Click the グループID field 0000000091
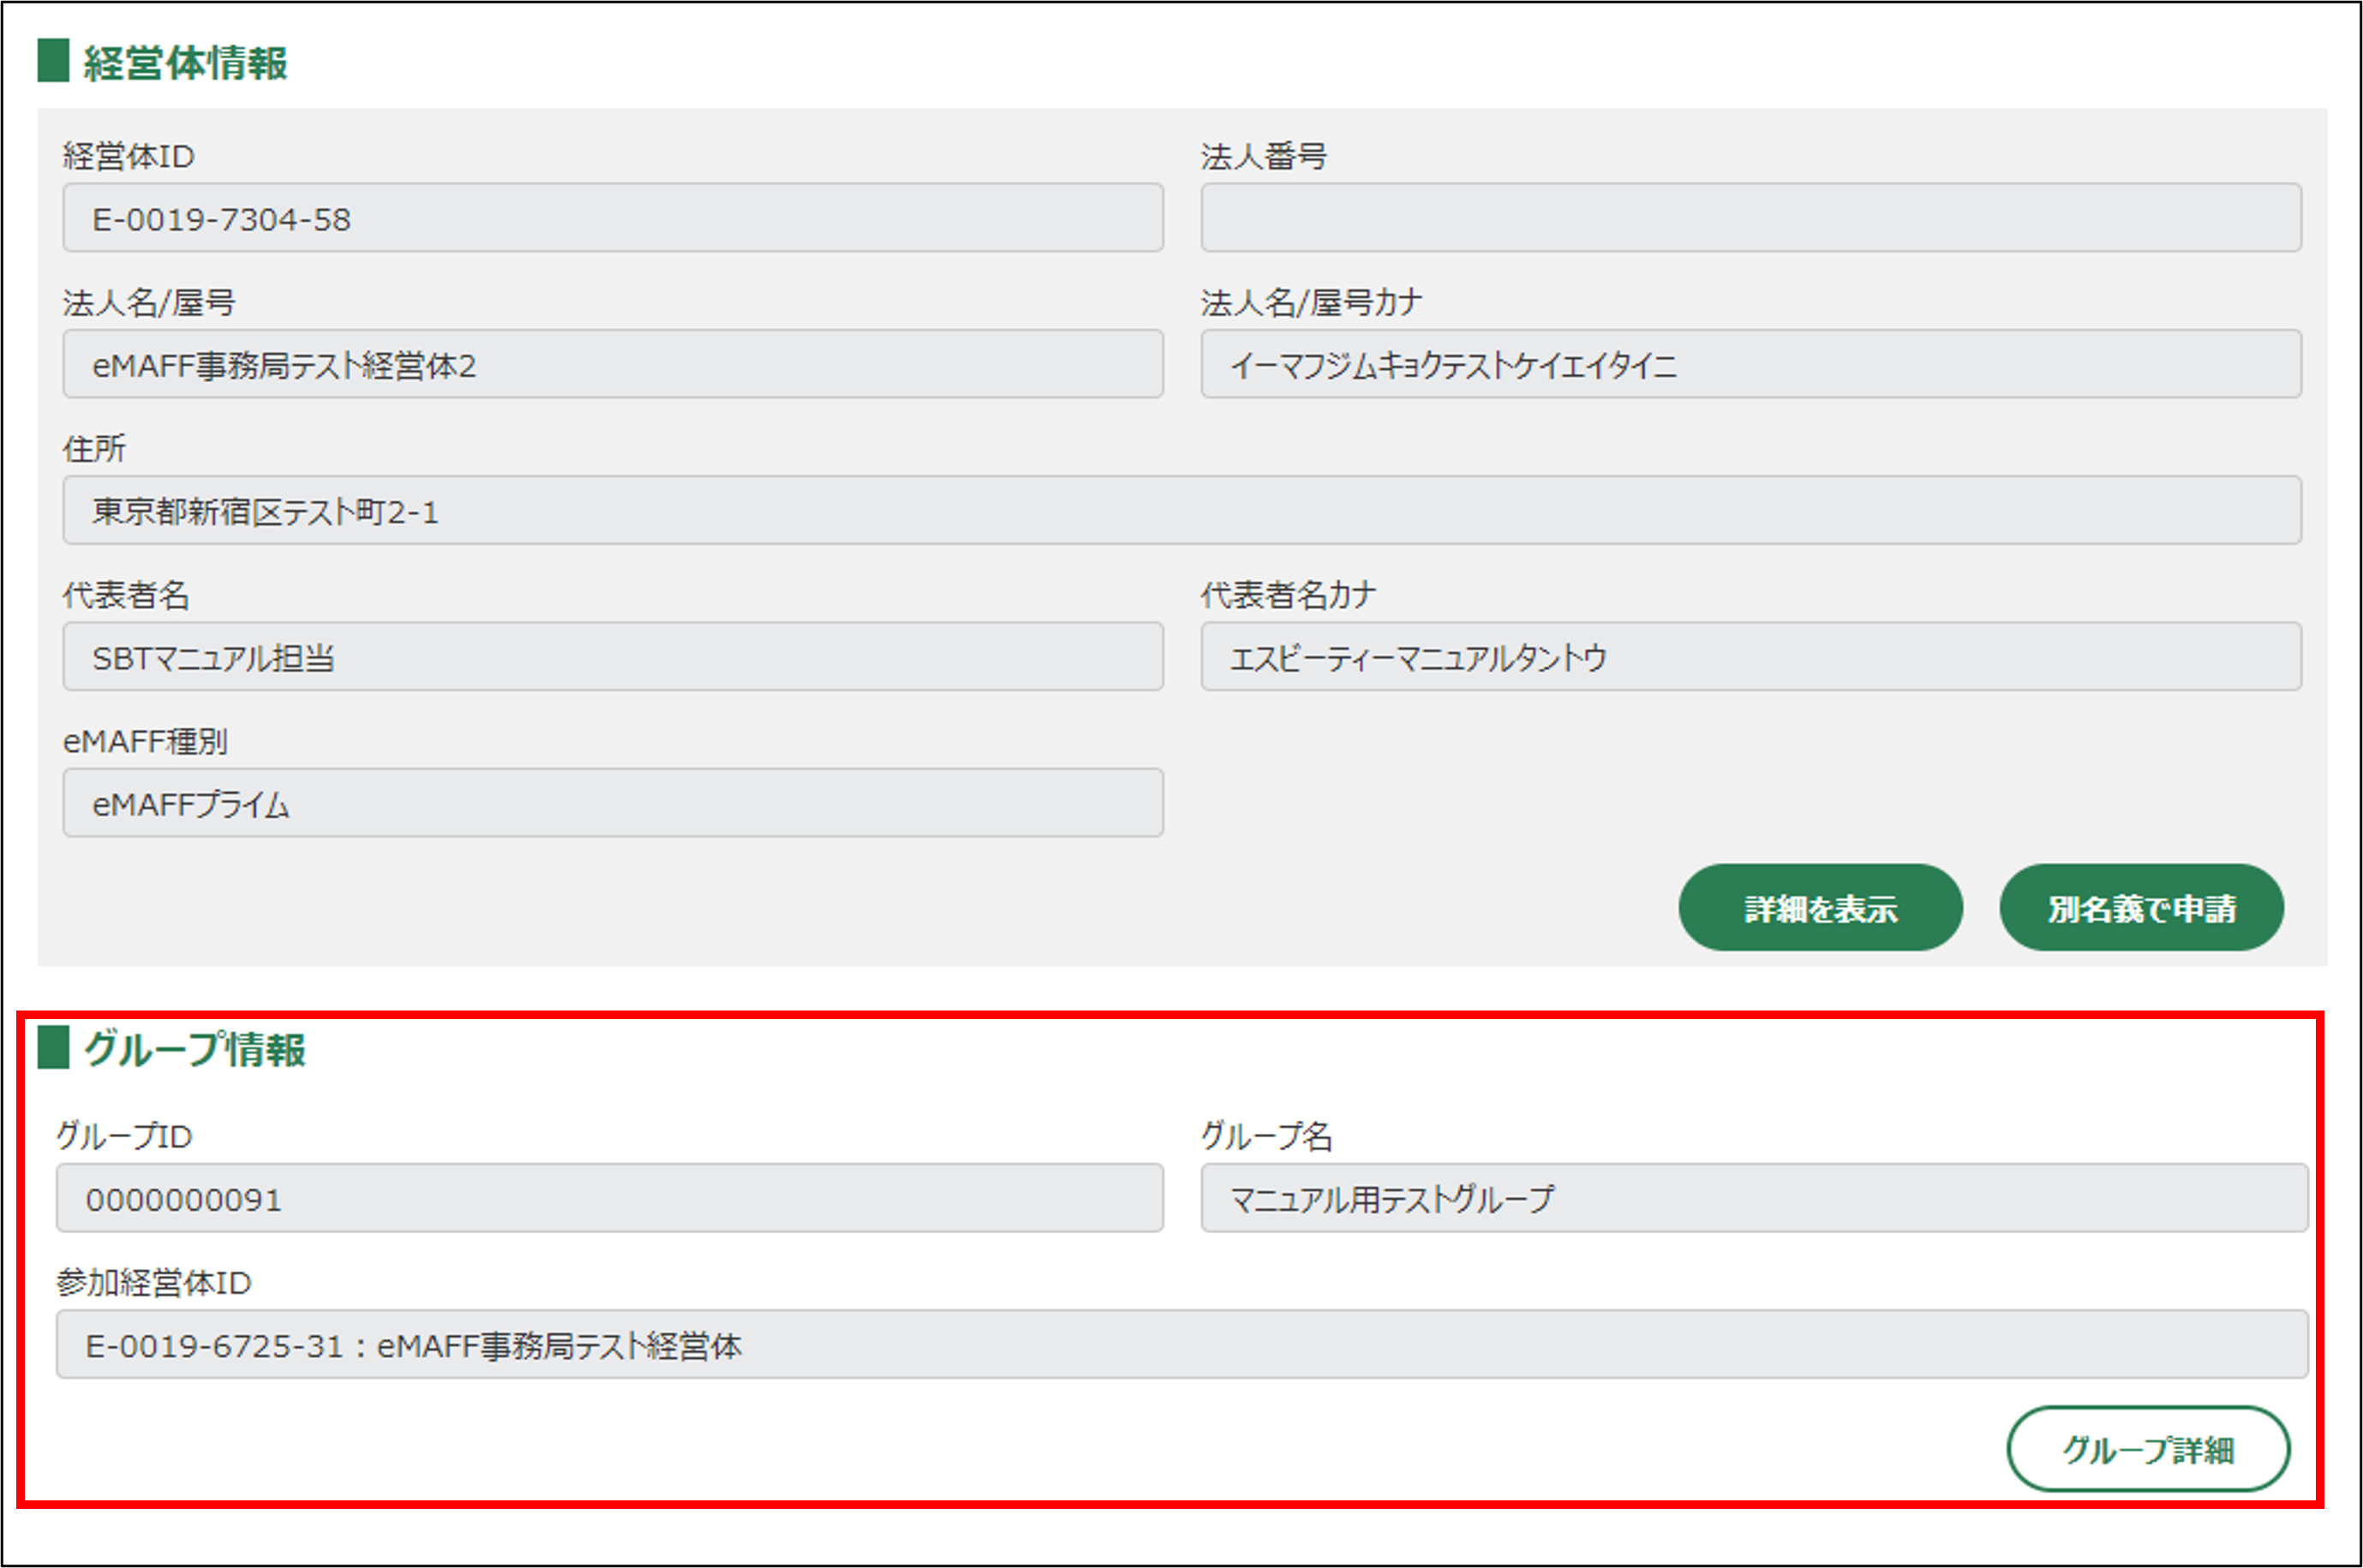This screenshot has width=2363, height=1568. tap(609, 1198)
